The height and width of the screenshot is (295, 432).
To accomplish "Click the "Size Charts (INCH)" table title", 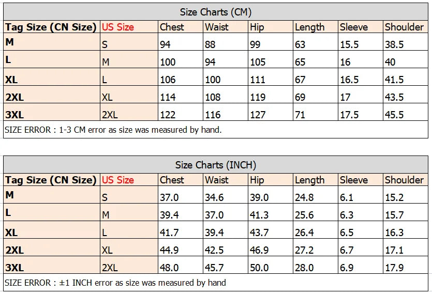I will (216, 165).
